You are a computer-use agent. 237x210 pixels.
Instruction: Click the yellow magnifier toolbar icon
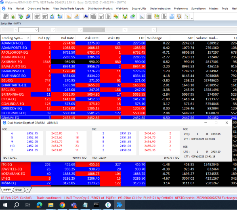click(157, 16)
